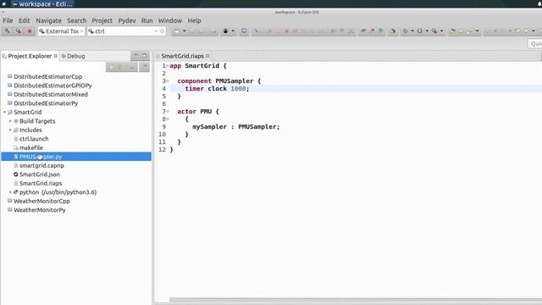Maximize the Project Explorer panel
Screen dimensions: 542x305
click(x=145, y=56)
